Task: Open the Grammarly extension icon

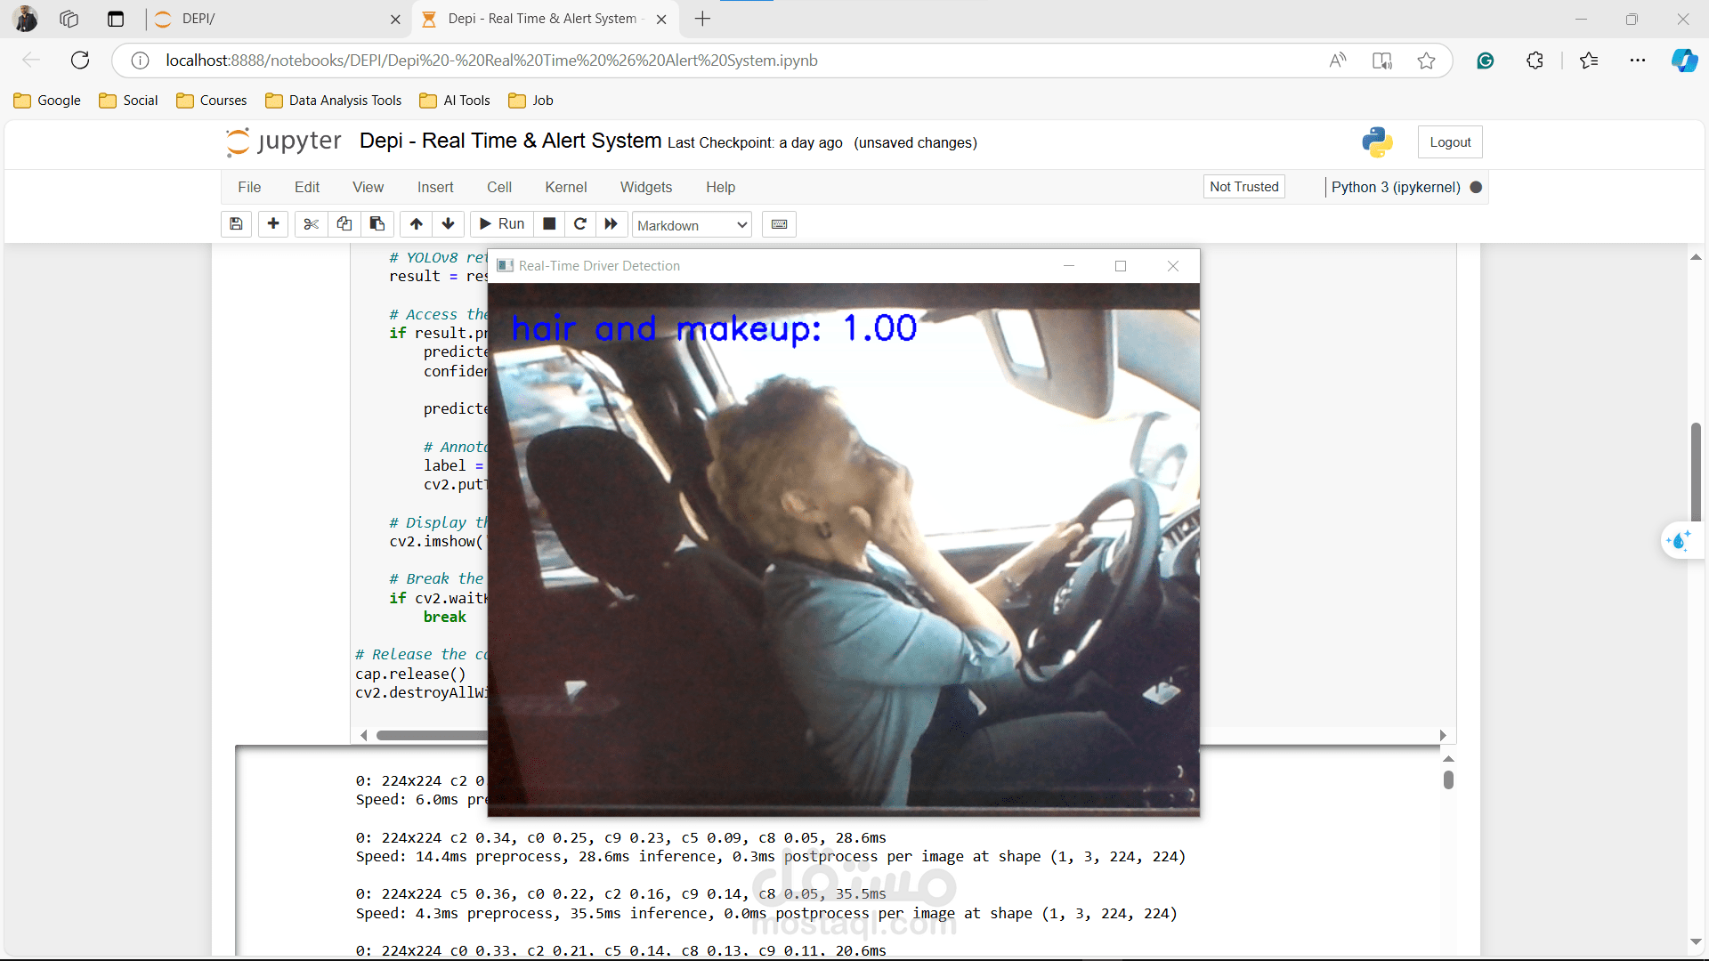Action: pos(1485,61)
